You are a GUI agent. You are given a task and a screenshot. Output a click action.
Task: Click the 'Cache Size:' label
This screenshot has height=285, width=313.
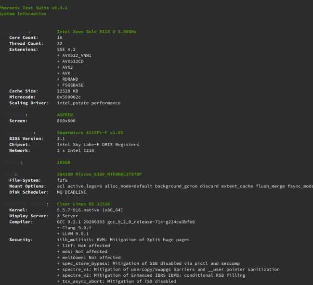(24, 91)
